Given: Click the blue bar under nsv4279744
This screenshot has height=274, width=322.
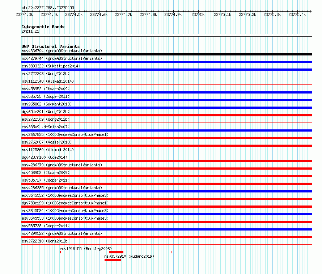Looking at the screenshot, I should [166, 62].
